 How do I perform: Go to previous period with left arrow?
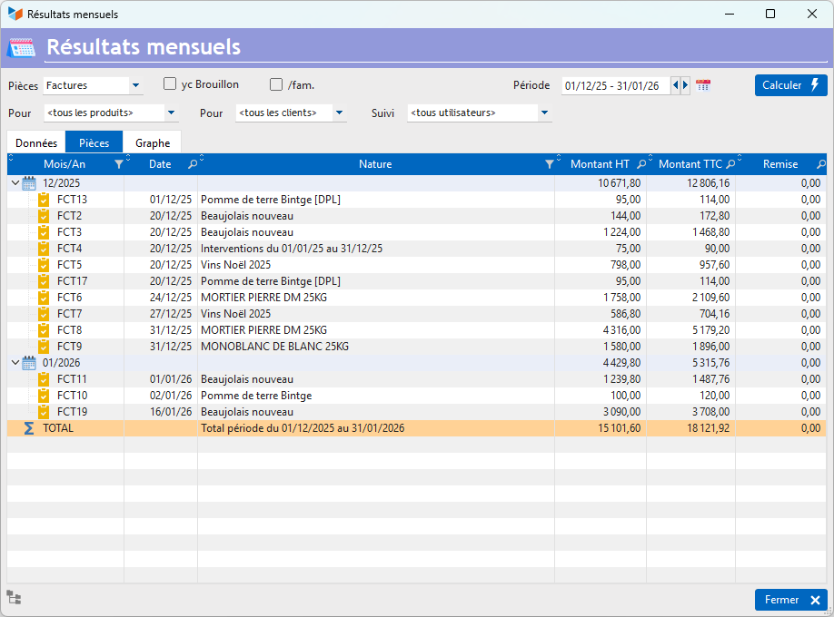(x=675, y=85)
